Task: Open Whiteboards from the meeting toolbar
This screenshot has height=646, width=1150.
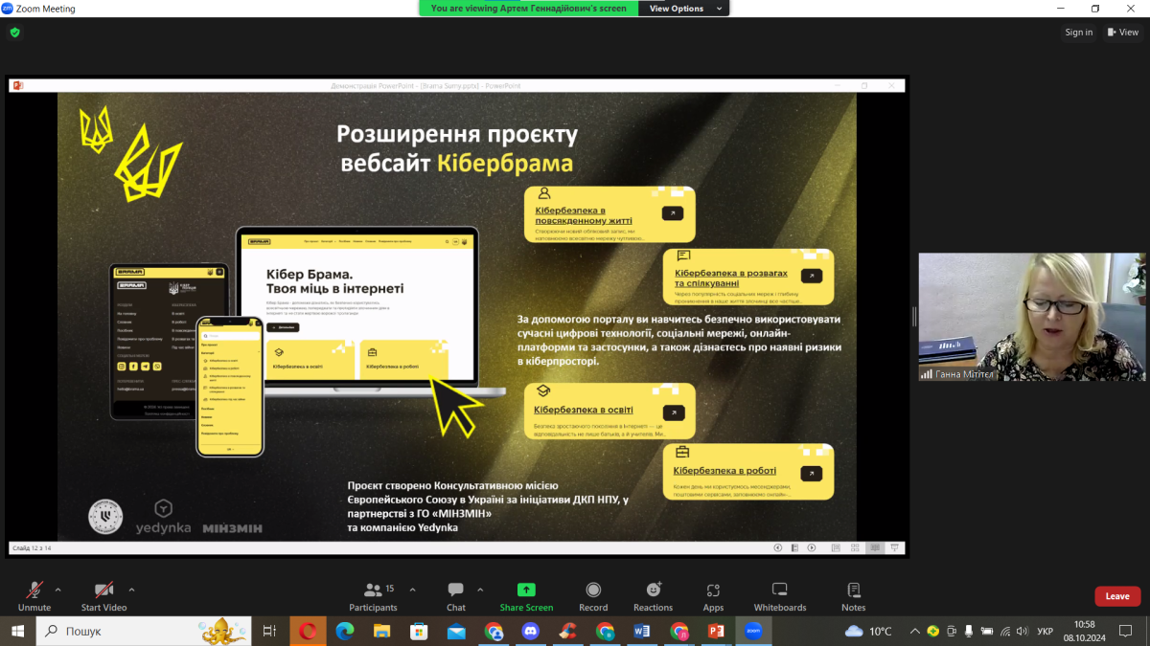Action: point(779,595)
